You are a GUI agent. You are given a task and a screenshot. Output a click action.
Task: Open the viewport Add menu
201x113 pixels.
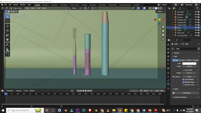pyautogui.click(x=39, y=8)
